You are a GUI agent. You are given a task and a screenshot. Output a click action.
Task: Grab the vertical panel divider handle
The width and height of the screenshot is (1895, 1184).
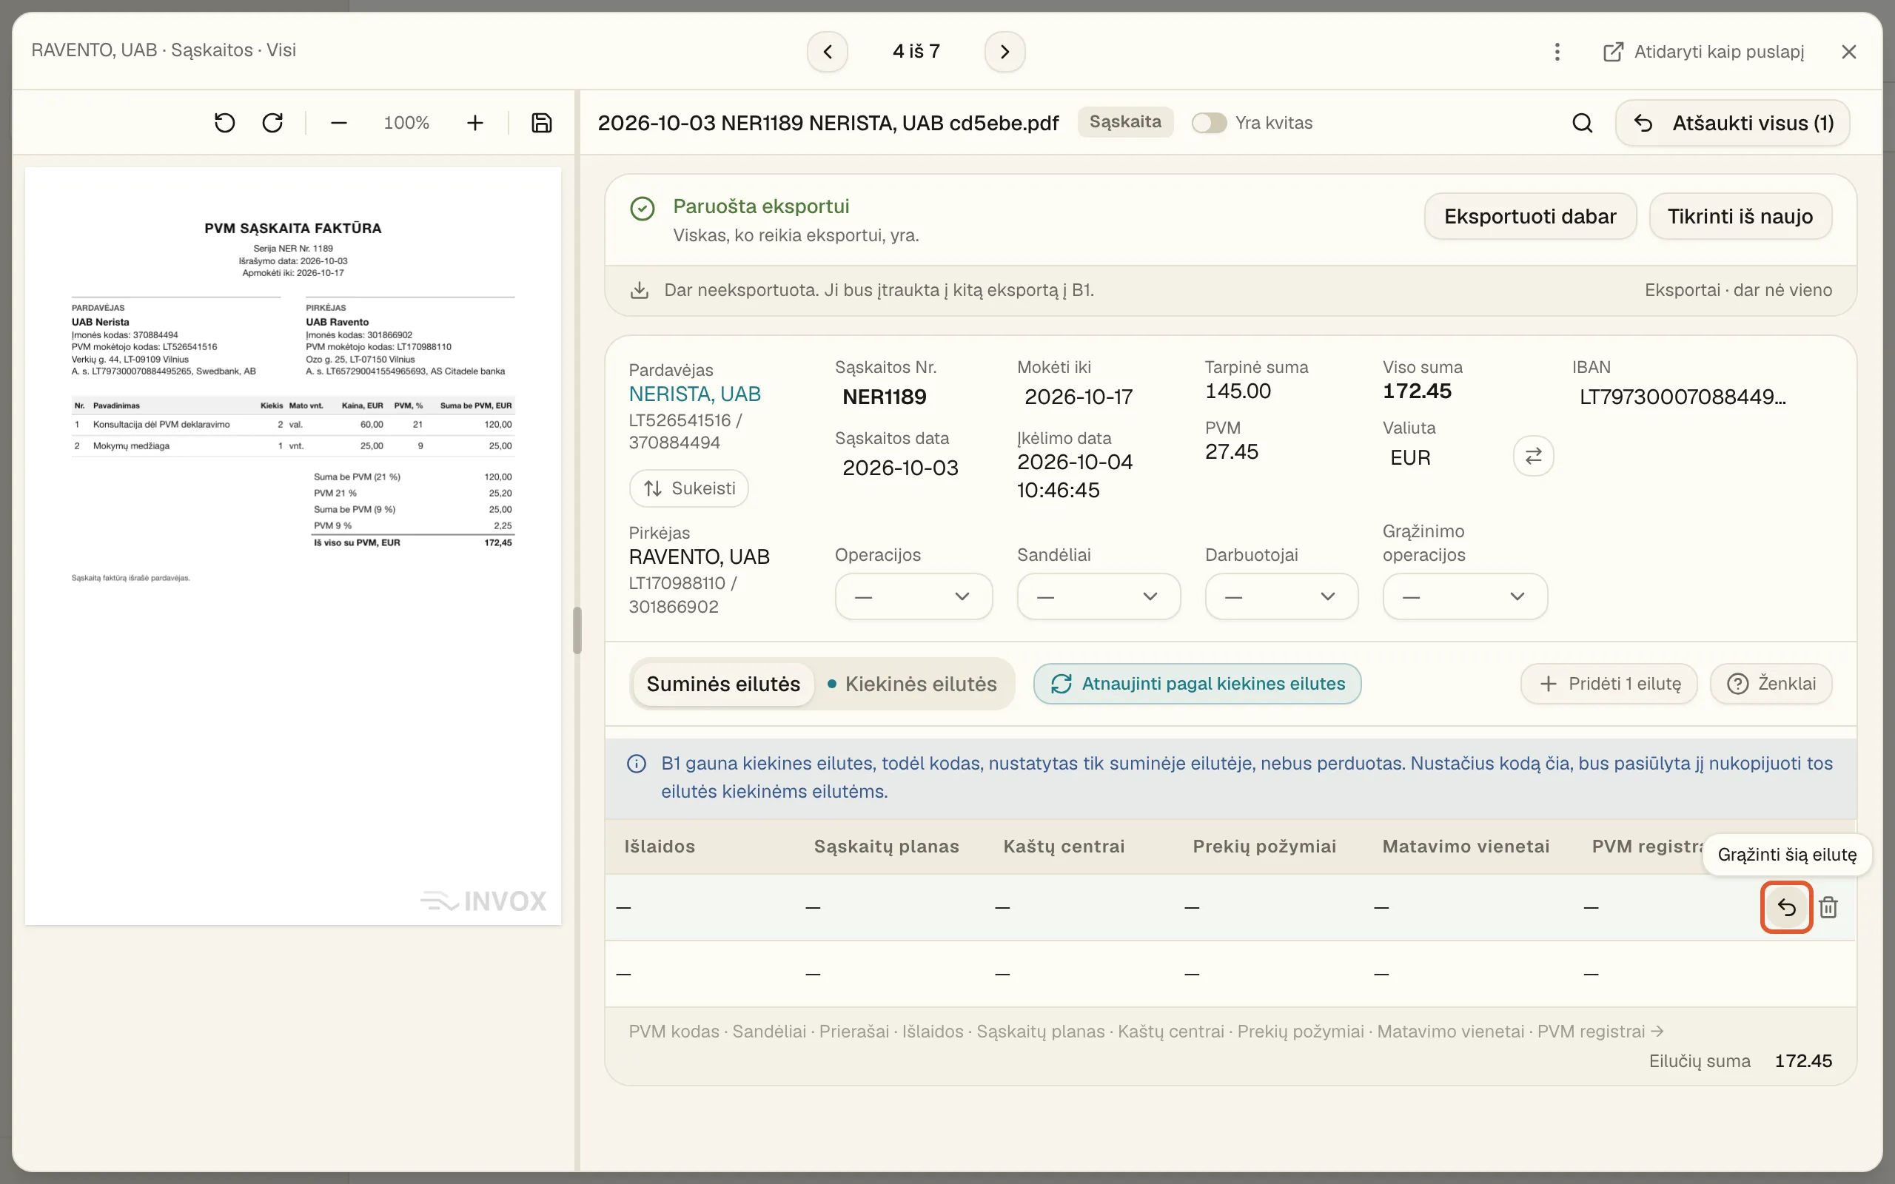pos(577,630)
